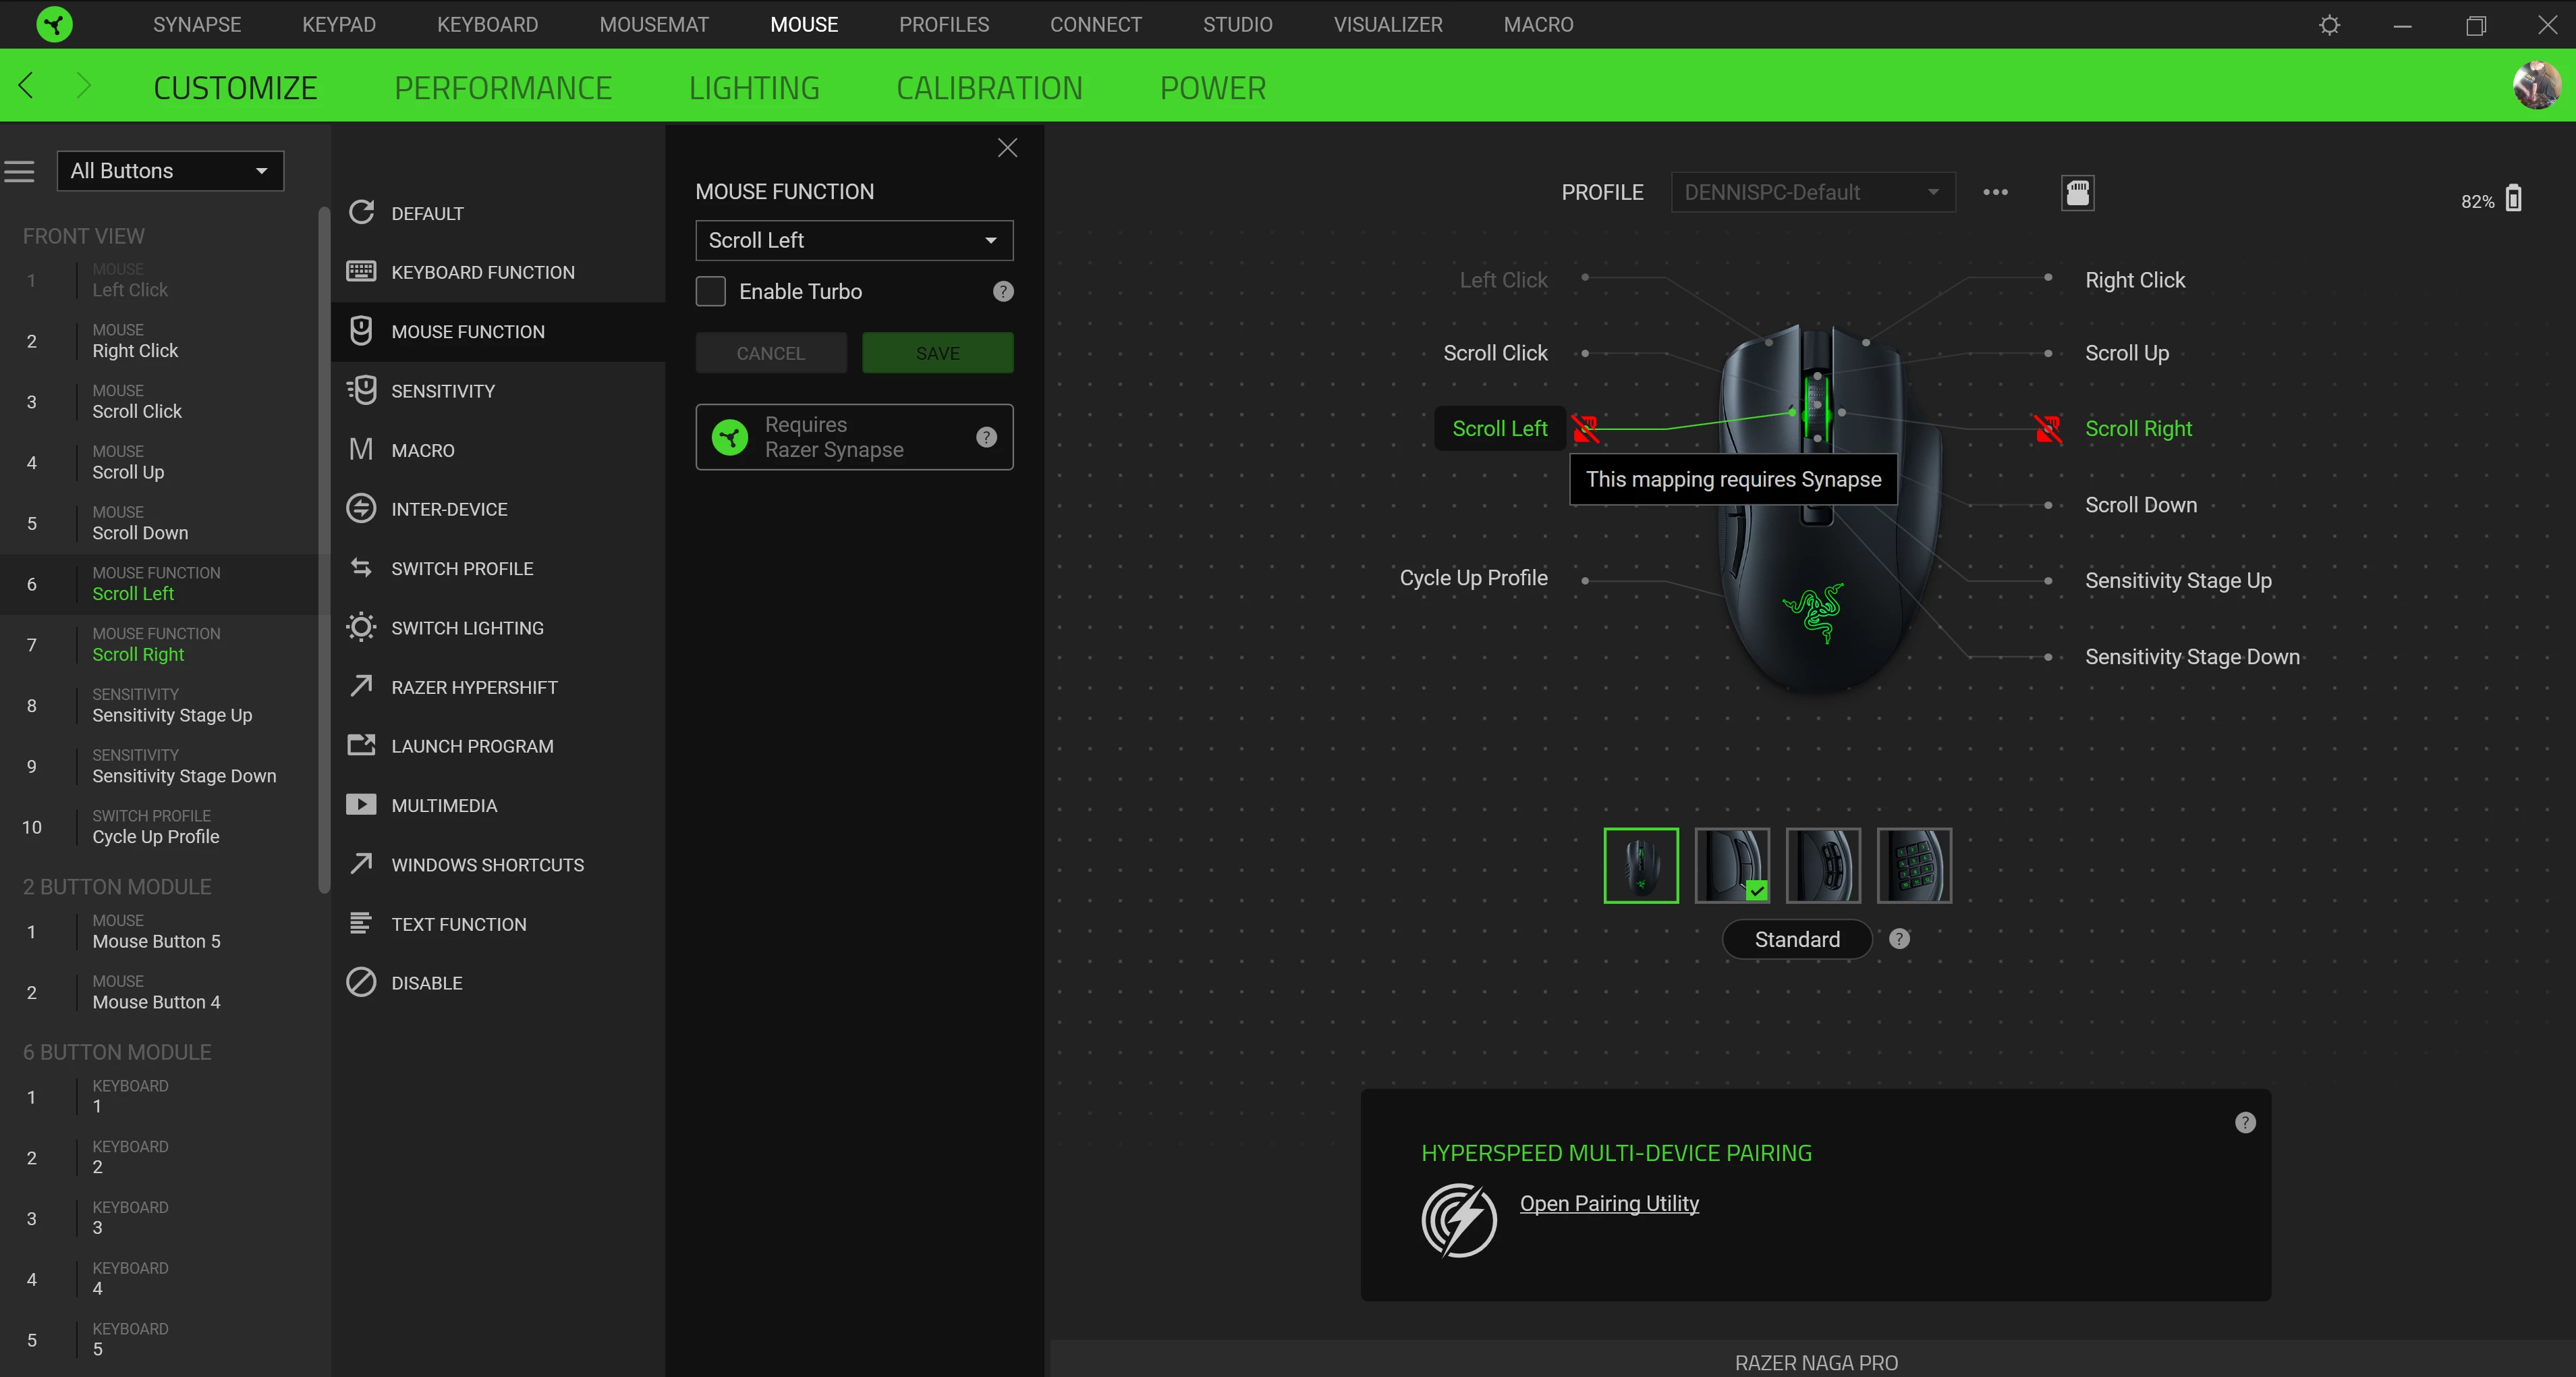Select the 12-button keypad module thumbnail
This screenshot has height=1377, width=2576.
1914,865
